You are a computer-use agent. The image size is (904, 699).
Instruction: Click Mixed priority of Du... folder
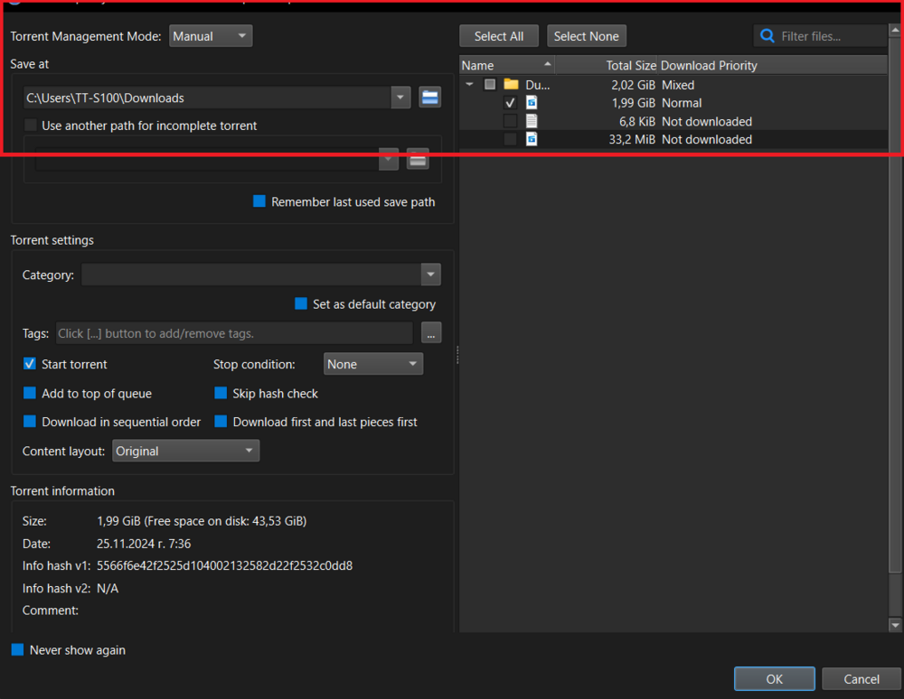(x=678, y=85)
